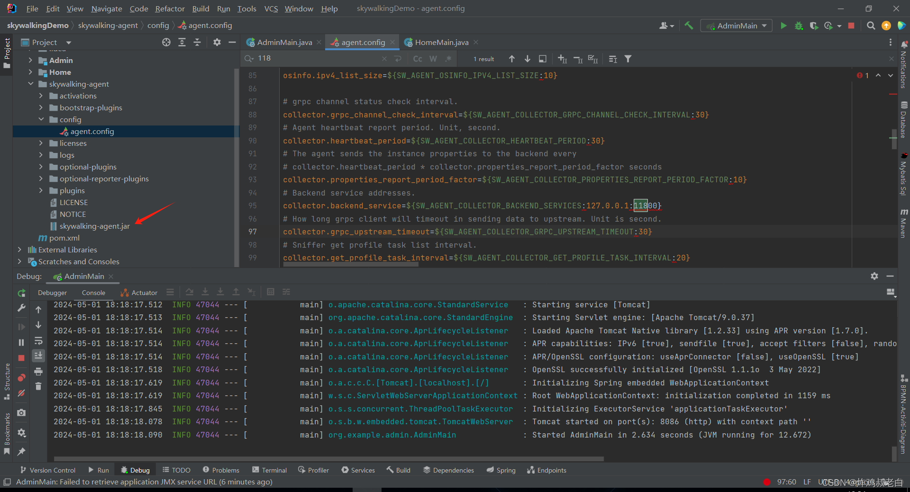Screen dimensions: 910x492
Task: Clear console output with the trash icon
Action: (x=38, y=386)
